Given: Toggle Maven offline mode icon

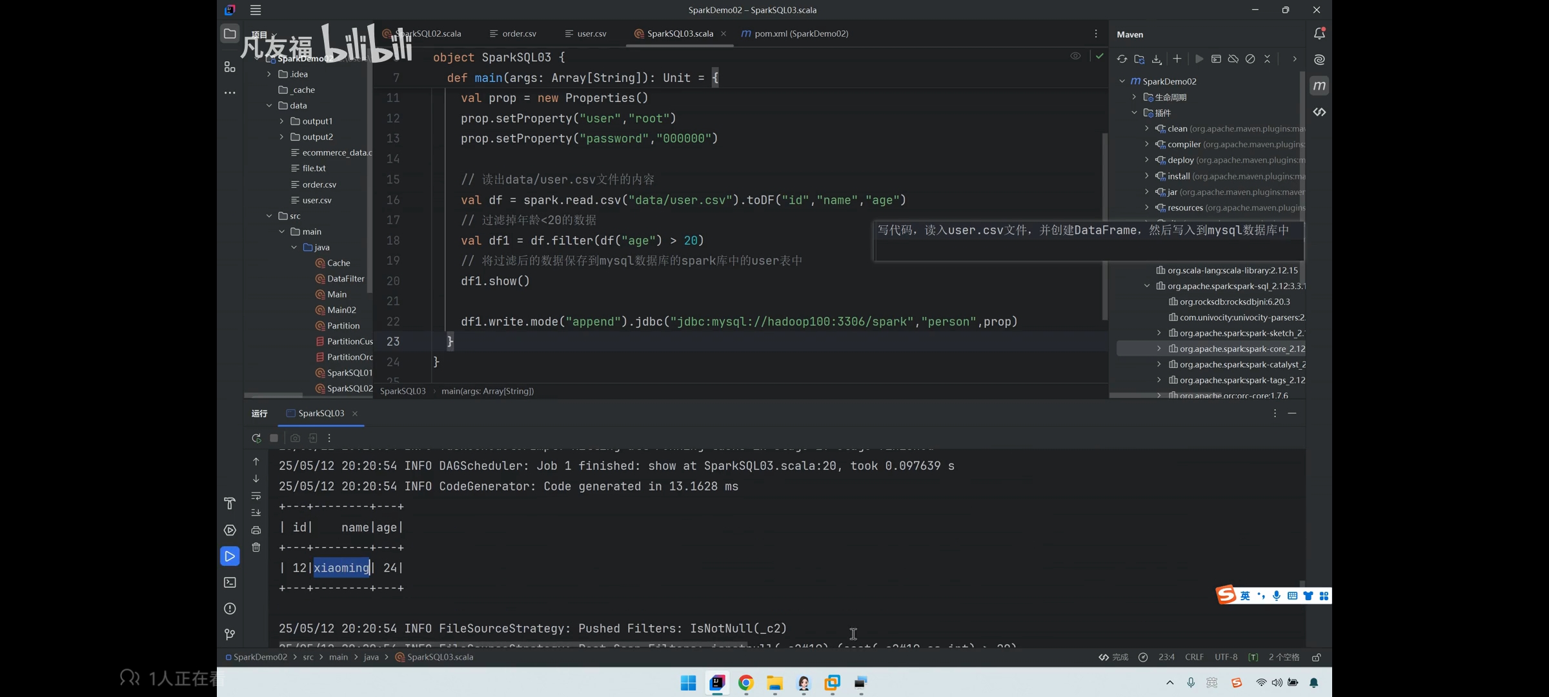Looking at the screenshot, I should [1233, 59].
